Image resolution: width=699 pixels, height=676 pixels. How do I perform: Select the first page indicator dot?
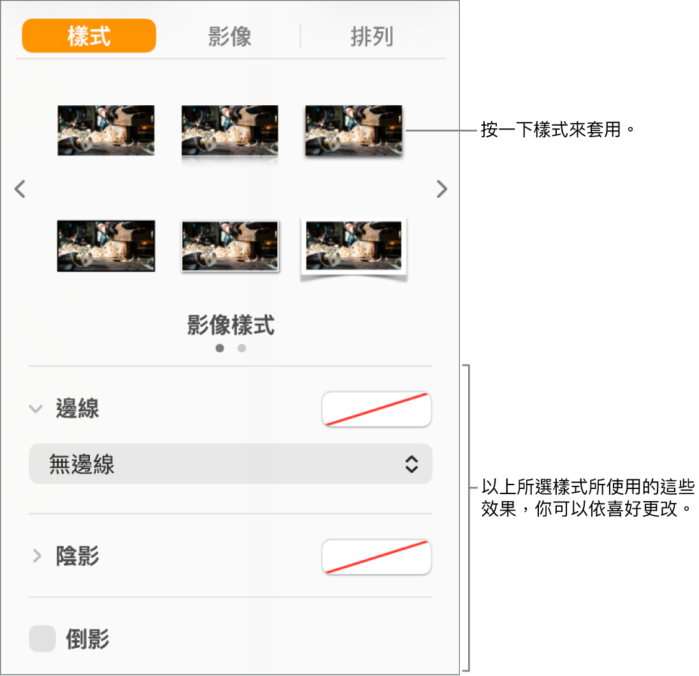pos(220,348)
